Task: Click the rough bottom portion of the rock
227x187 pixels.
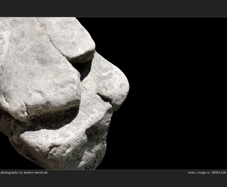Action: click(x=64, y=150)
